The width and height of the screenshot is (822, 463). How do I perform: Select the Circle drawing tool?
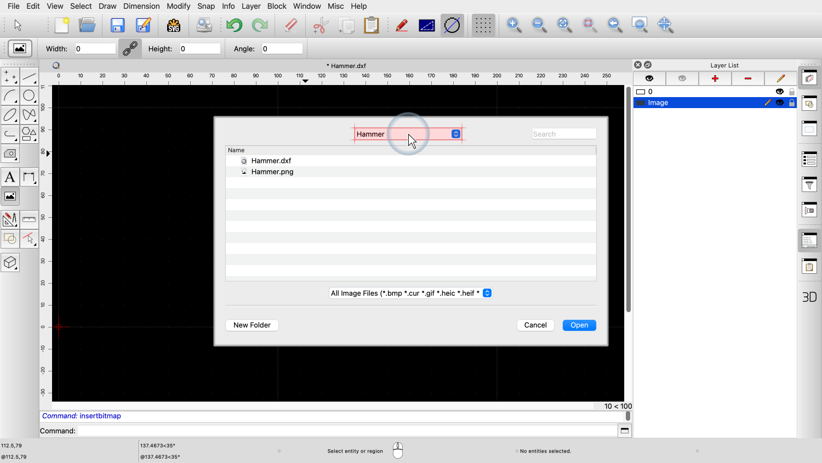29,96
